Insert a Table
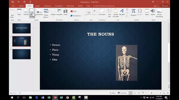This screenshot has width=179, height=100. [x=19, y=13]
